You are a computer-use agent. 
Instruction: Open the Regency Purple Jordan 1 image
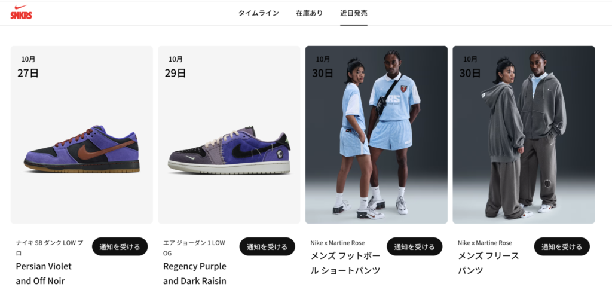point(229,135)
